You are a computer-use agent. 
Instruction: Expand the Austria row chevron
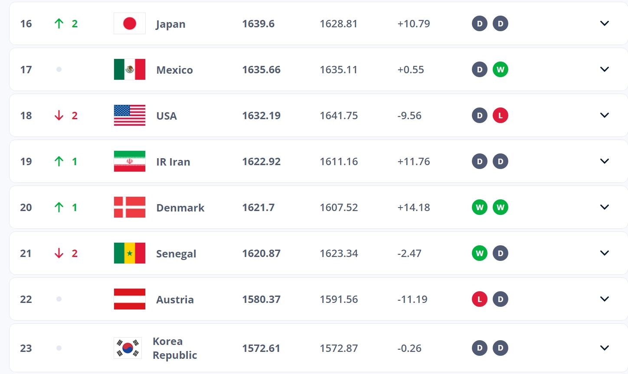[604, 299]
